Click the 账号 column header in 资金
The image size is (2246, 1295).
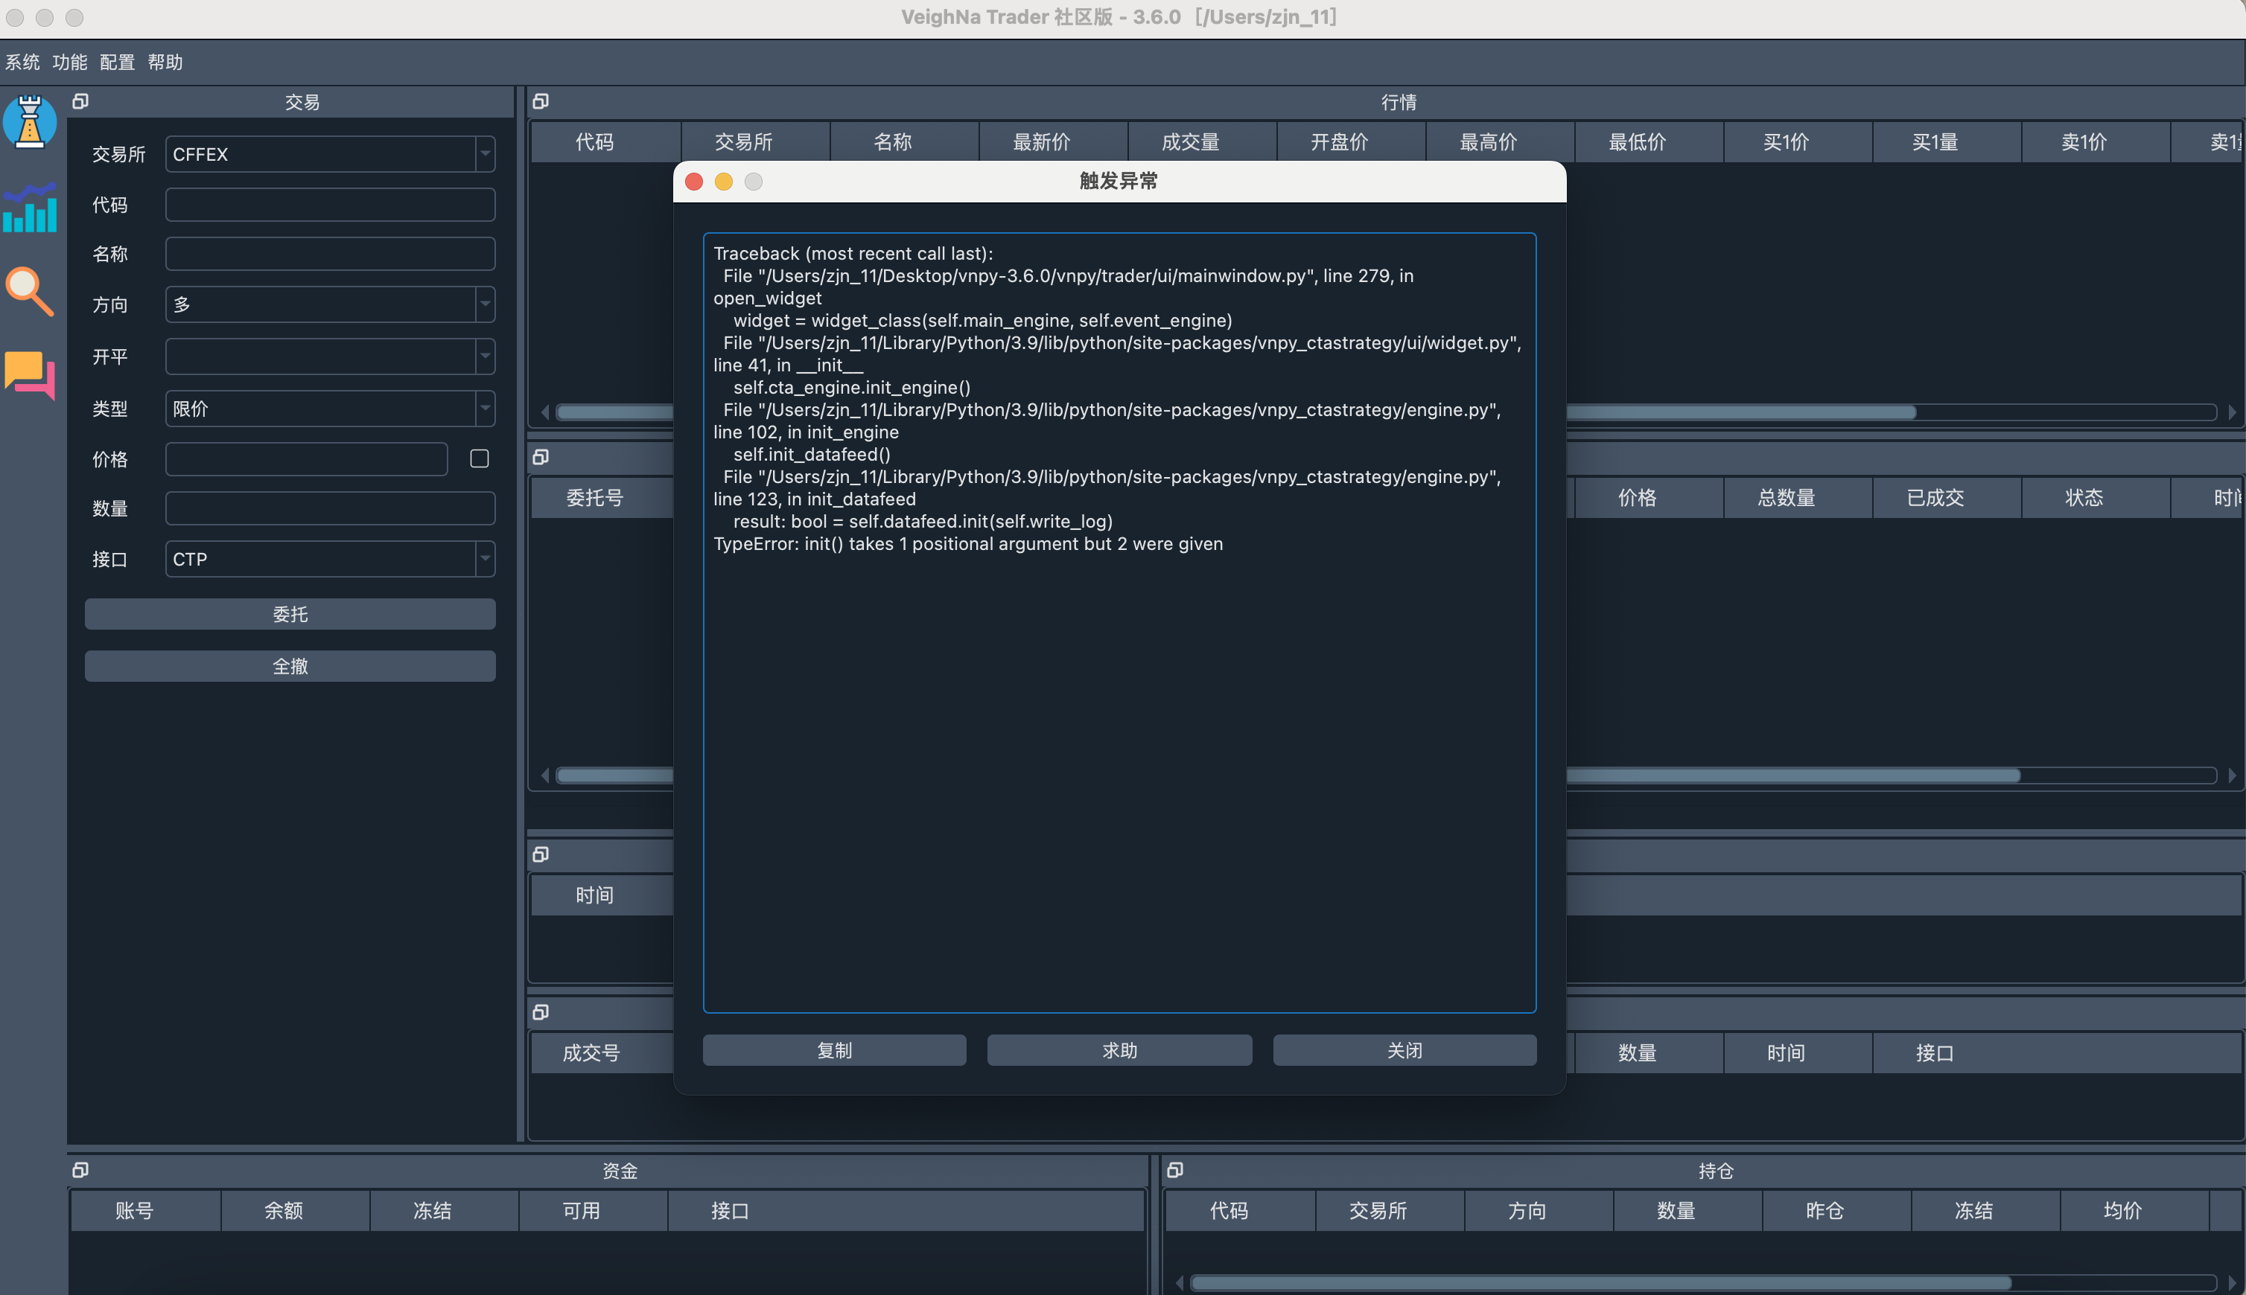click(134, 1210)
